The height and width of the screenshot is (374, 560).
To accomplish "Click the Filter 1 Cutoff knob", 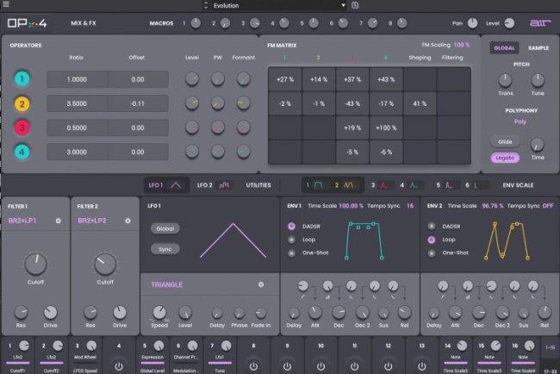I will click(x=35, y=265).
